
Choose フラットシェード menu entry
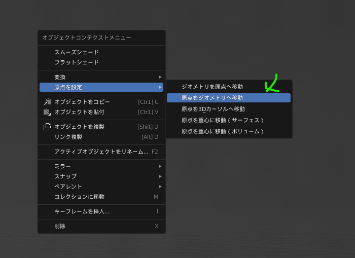point(101,62)
